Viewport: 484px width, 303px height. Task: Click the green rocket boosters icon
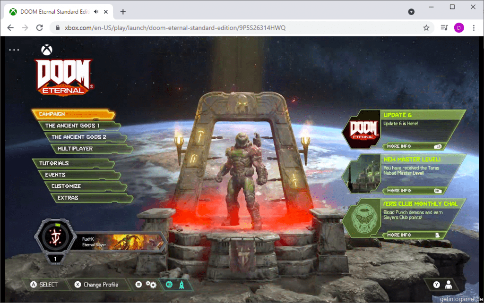181,285
